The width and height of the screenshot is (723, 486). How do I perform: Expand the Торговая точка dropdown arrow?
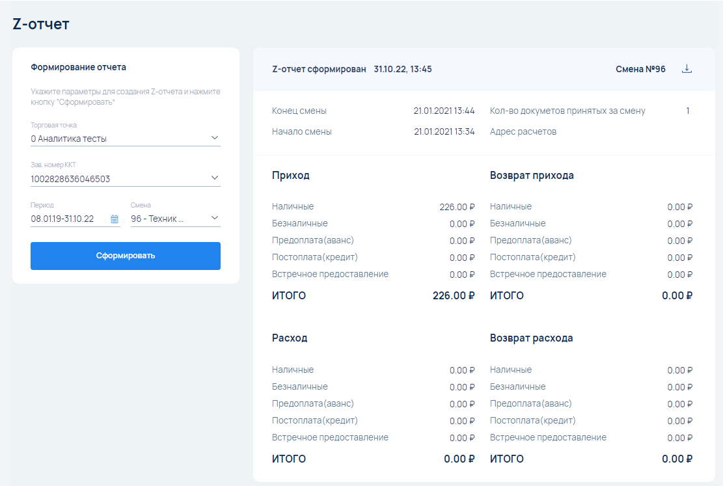click(x=215, y=138)
